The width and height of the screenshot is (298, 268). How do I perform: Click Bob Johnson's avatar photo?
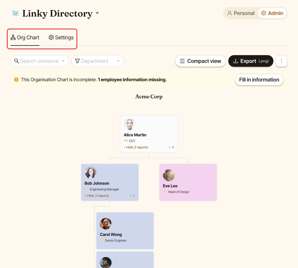[90, 173]
